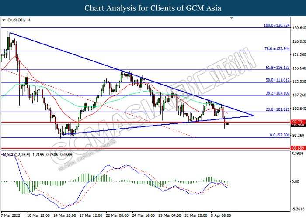This screenshot has height=218, width=306.
Task: Click the 17 Mar 12:00 time label
Action: [x=91, y=215]
